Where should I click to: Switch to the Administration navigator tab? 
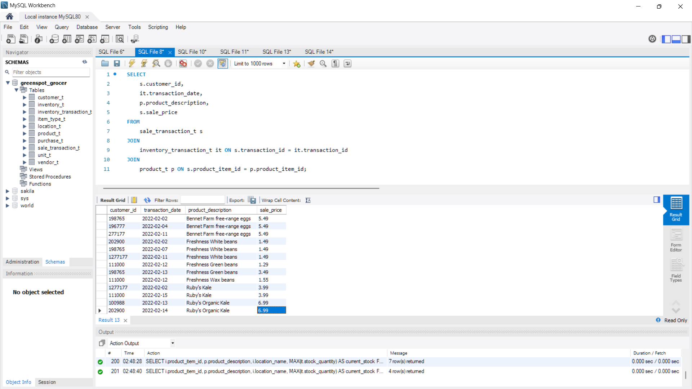22,262
